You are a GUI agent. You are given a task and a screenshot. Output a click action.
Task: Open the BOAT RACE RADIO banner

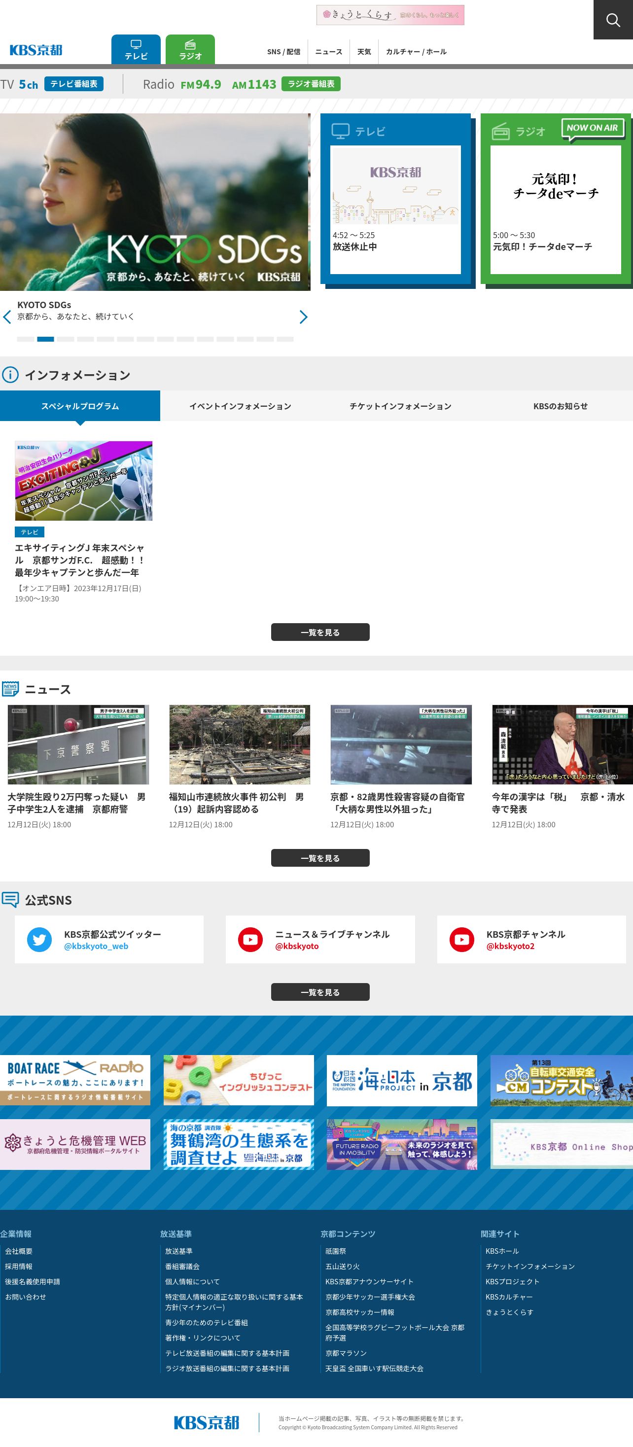(x=75, y=1081)
